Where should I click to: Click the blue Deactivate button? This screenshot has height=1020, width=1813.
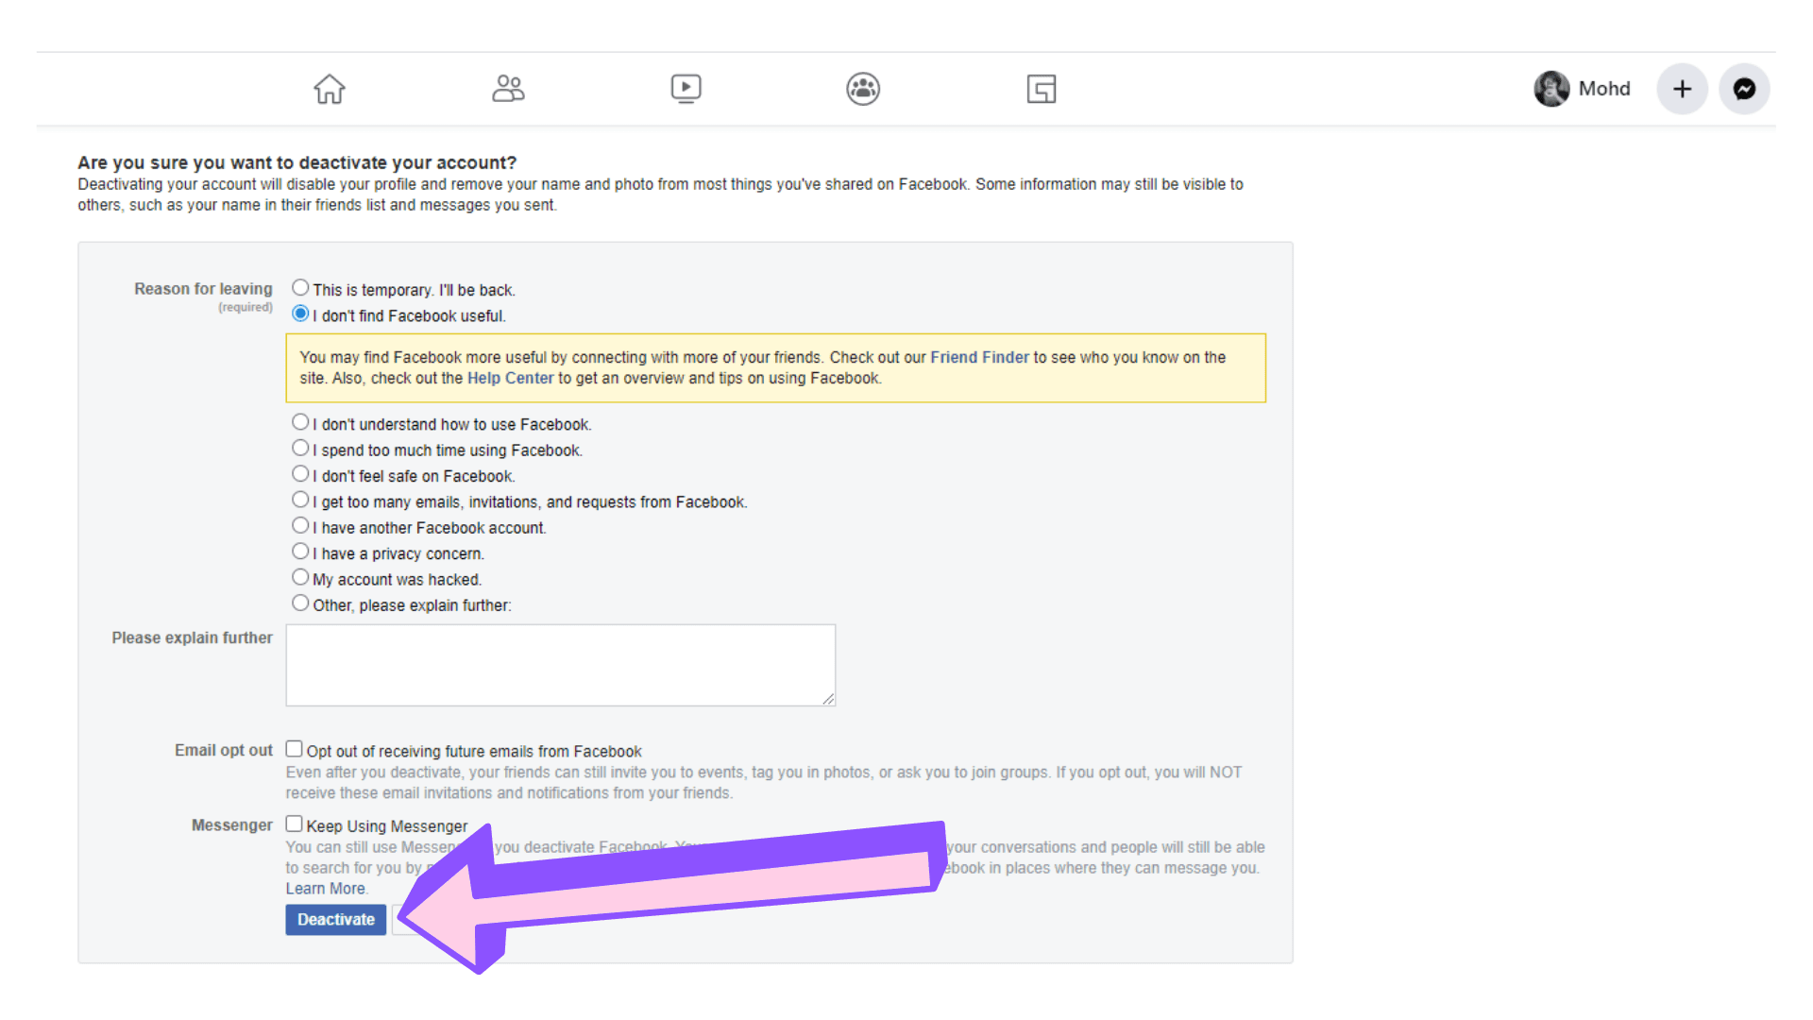pyautogui.click(x=336, y=920)
